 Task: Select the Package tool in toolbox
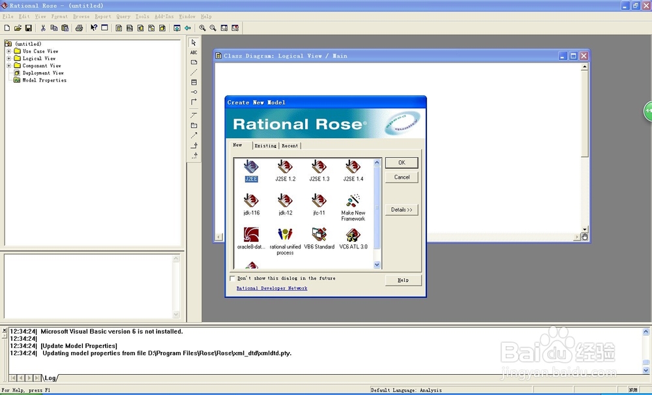tap(194, 125)
